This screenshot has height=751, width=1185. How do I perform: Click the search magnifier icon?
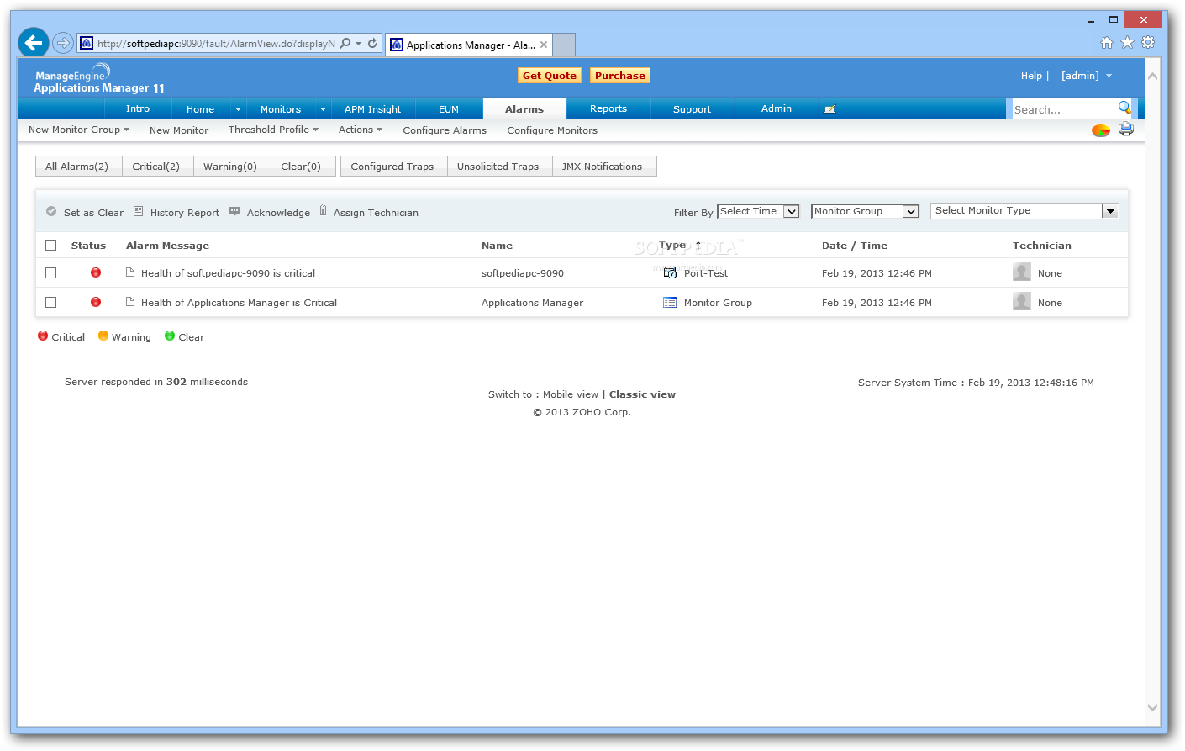(1124, 108)
